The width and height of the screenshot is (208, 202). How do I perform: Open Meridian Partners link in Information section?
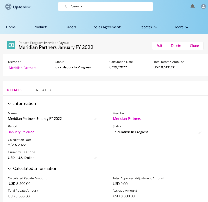(x=127, y=118)
